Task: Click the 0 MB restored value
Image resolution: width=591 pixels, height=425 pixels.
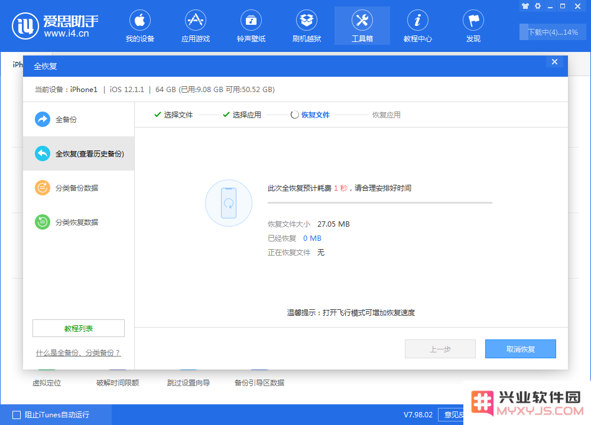Action: click(312, 238)
